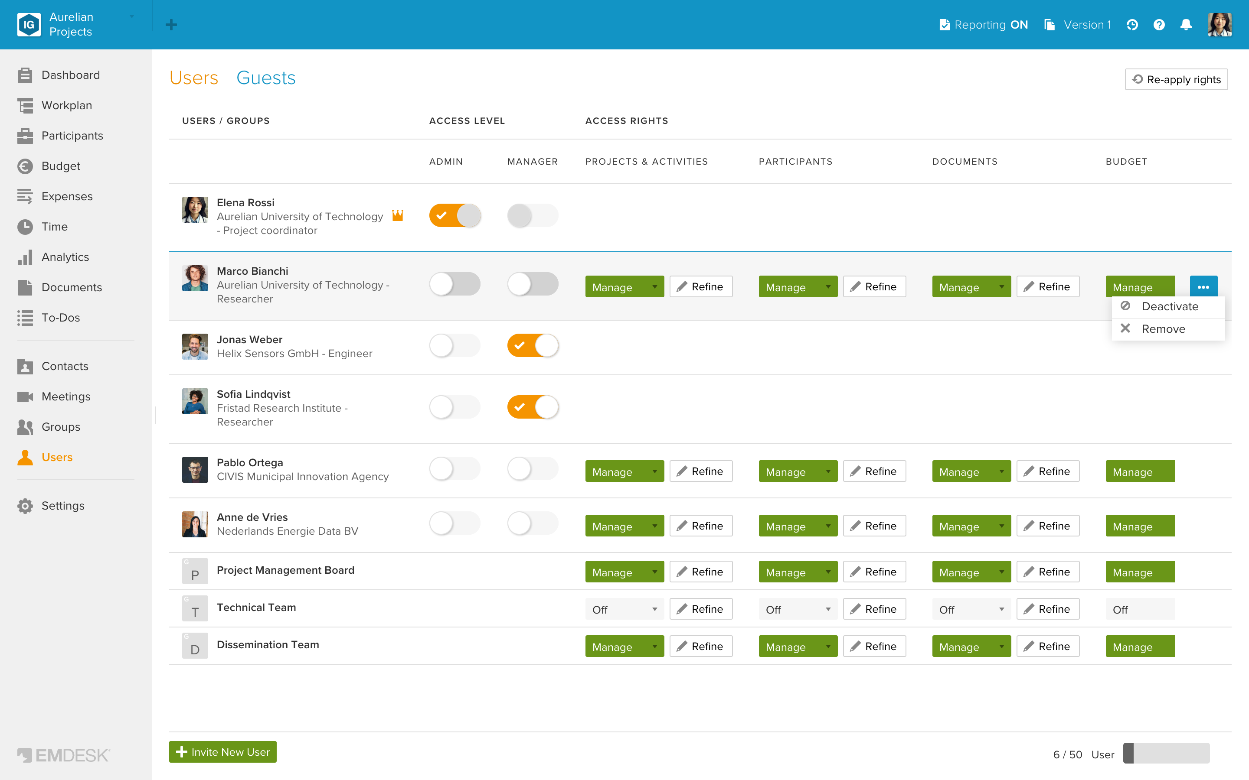Switch to the Guests tab
The width and height of the screenshot is (1249, 780).
[x=266, y=78]
